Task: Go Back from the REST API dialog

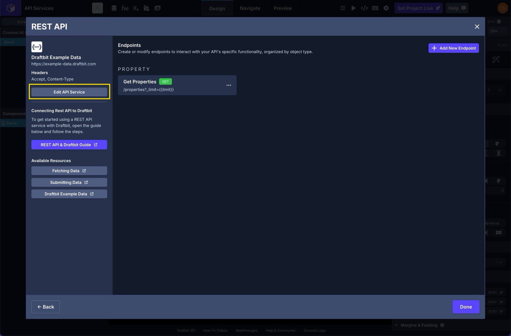Action: click(46, 307)
